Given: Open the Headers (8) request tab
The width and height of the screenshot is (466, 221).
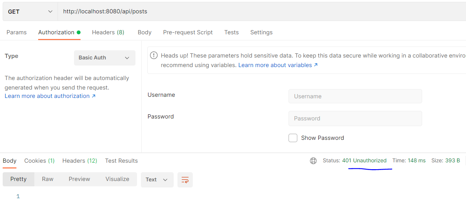Looking at the screenshot, I should click(x=108, y=32).
